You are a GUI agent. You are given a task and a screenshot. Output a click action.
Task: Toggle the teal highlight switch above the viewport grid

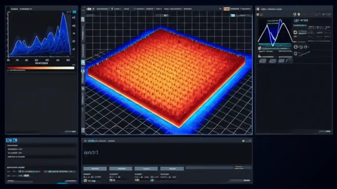click(x=233, y=15)
